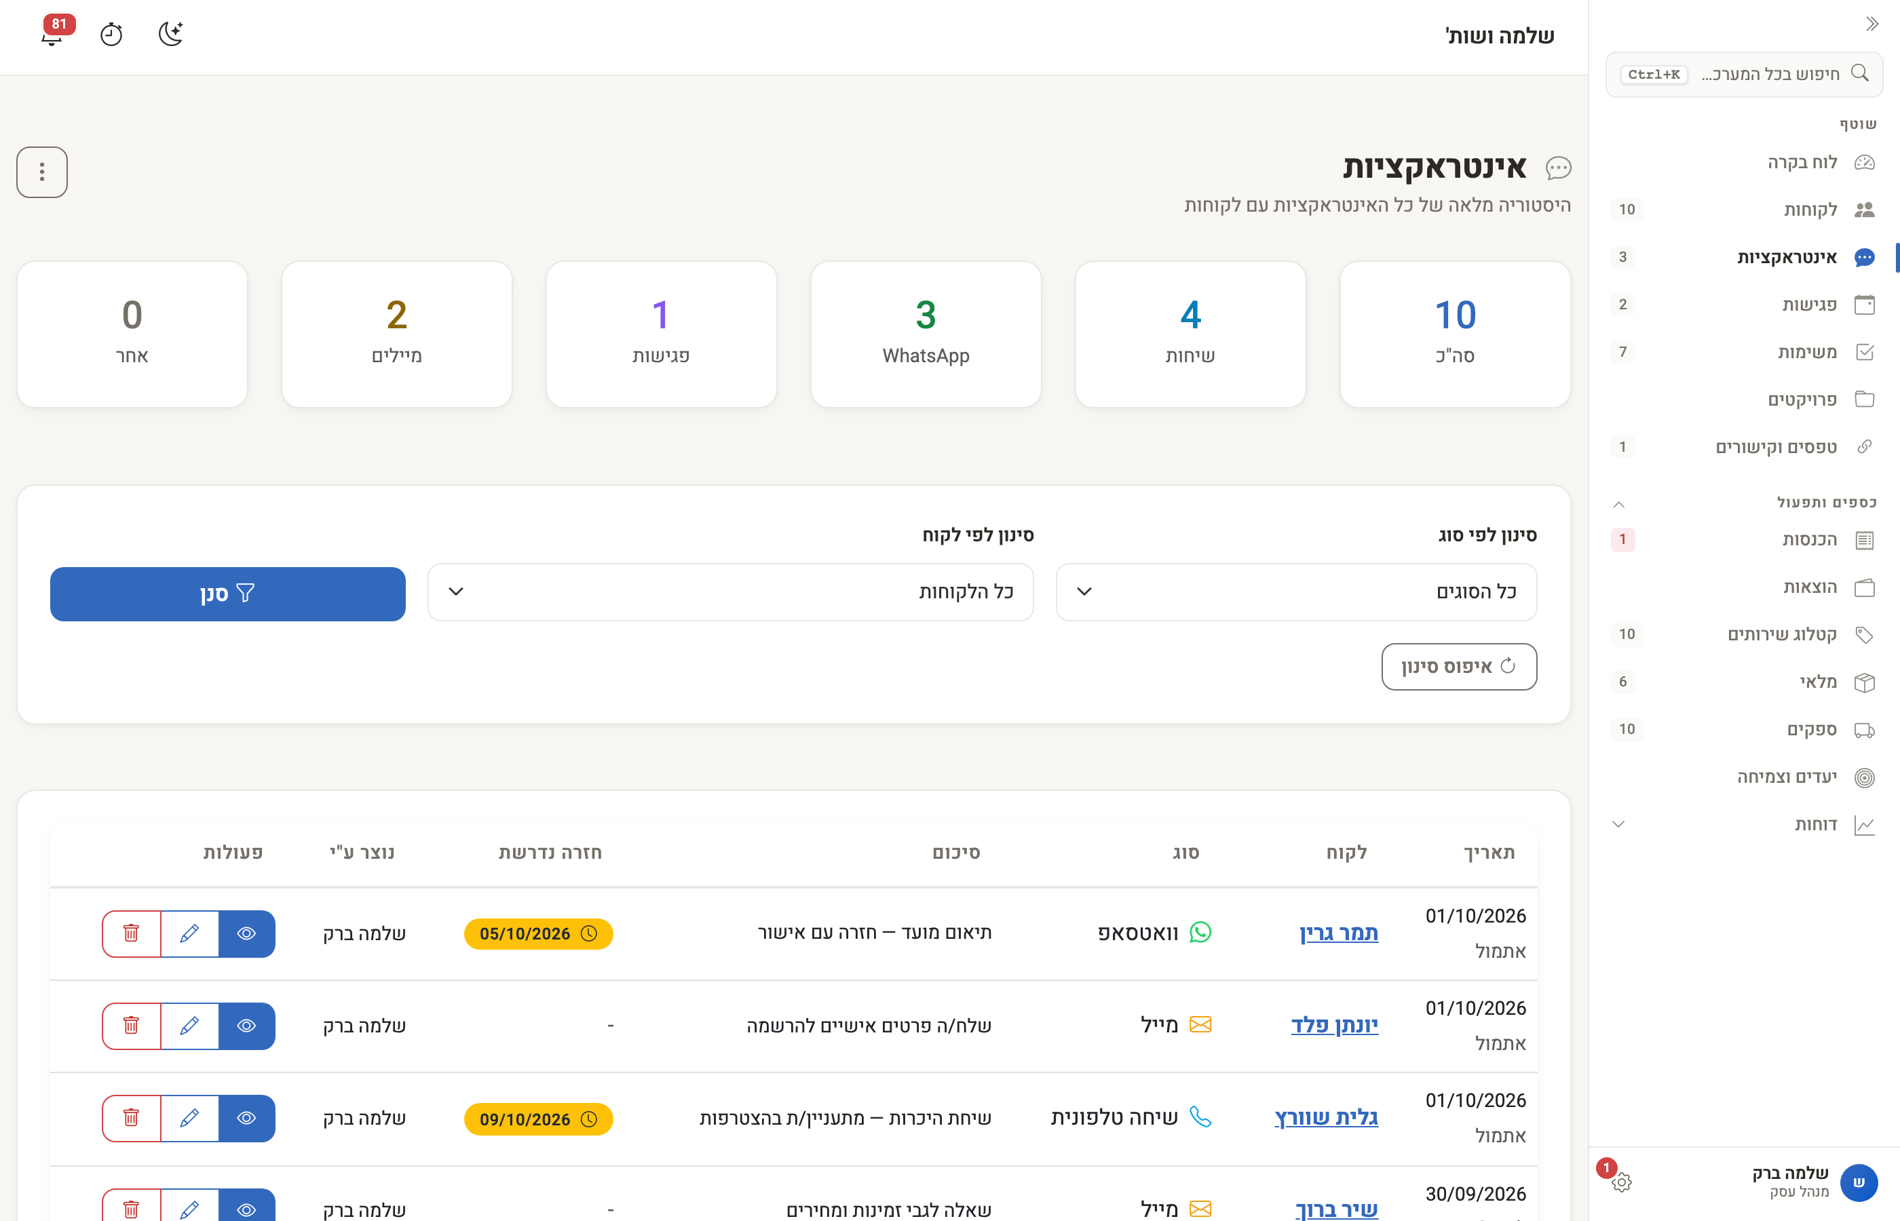The height and width of the screenshot is (1221, 1900).
Task: Click the settings gear icon near user profile
Action: point(1621,1182)
